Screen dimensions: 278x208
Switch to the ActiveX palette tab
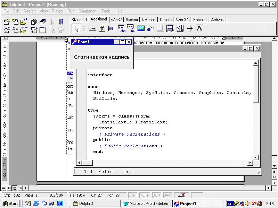(x=218, y=20)
